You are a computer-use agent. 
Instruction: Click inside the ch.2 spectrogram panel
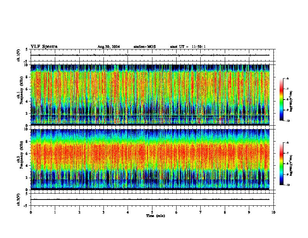click(150, 159)
